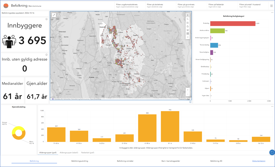Show the map legend list
The height and width of the screenshot is (167, 275).
coord(188,23)
